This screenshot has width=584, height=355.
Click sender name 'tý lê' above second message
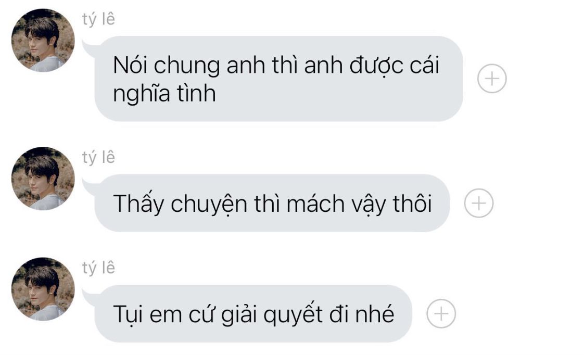pos(99,157)
